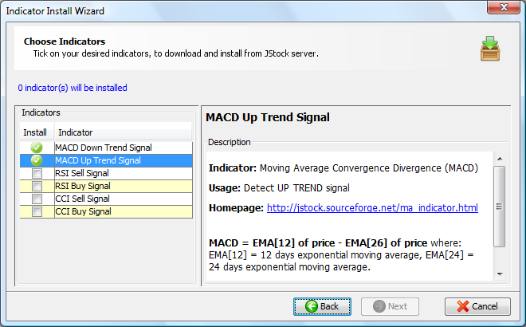Click the Install column header

37,132
